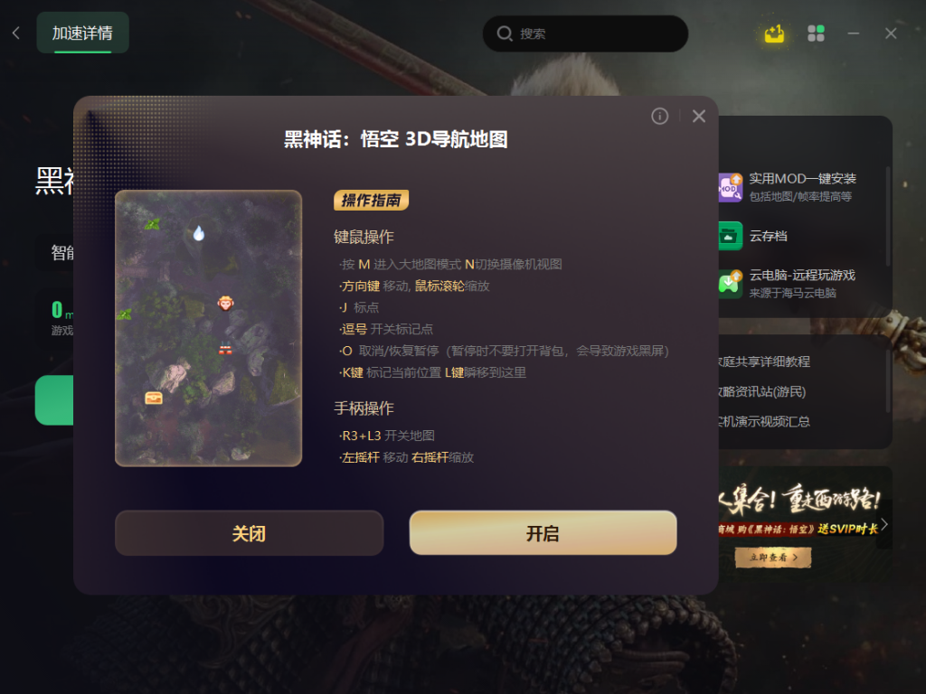
Task: Open the green grid apps icon
Action: [x=816, y=33]
